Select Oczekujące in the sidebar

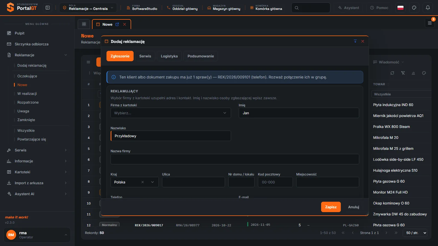[x=27, y=76]
